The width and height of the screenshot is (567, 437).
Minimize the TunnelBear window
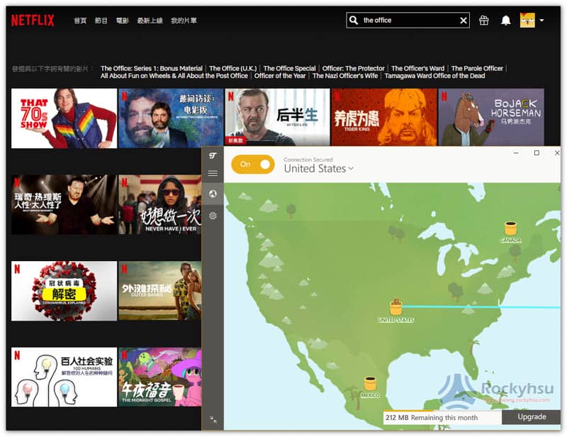(x=516, y=153)
